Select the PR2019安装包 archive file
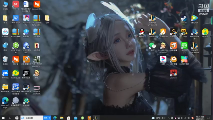This screenshot has height=120, width=213. [37, 20]
